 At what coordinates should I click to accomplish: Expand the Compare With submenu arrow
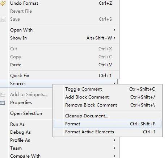pos(114,156)
